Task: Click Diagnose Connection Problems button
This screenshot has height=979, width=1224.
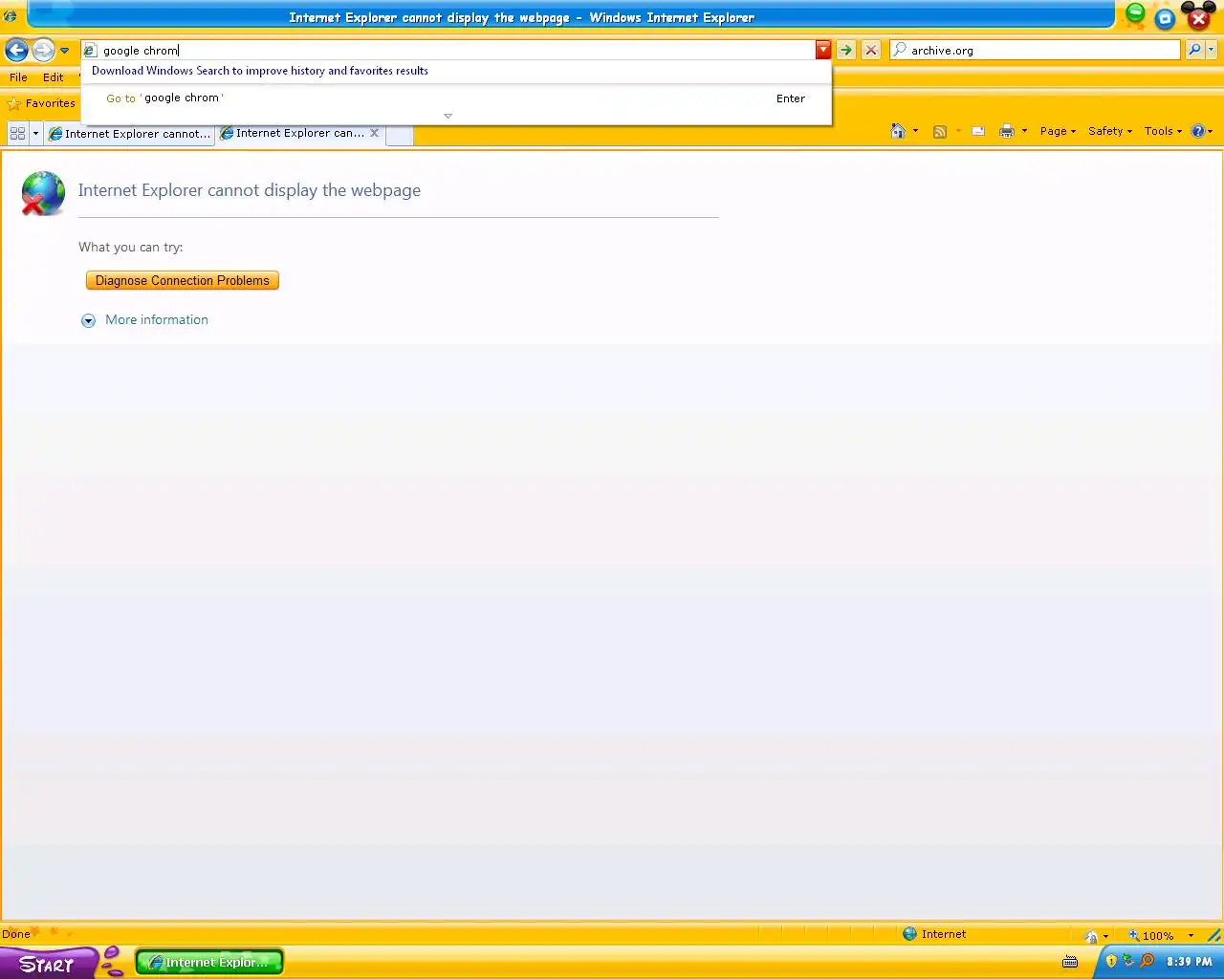Action: [183, 280]
